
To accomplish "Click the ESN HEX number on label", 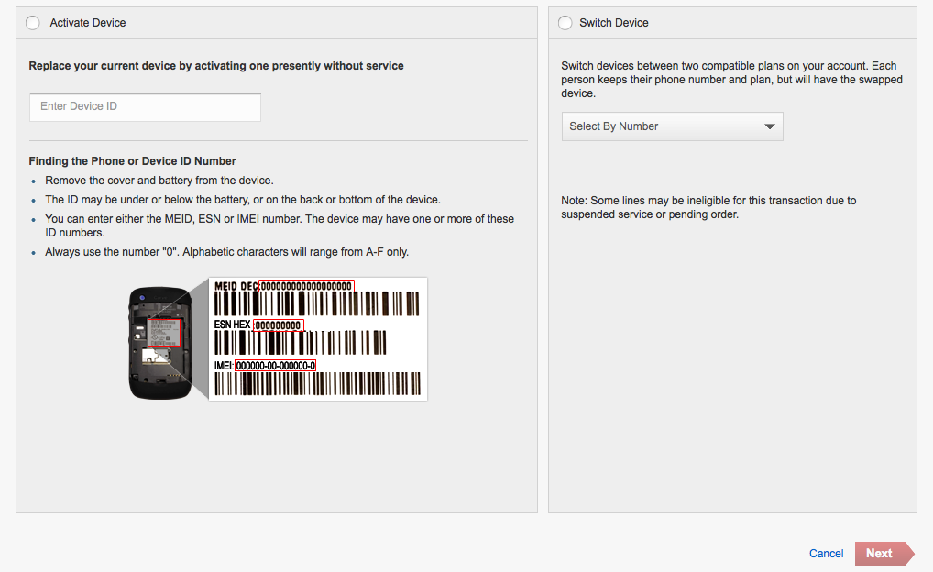I will coord(279,325).
